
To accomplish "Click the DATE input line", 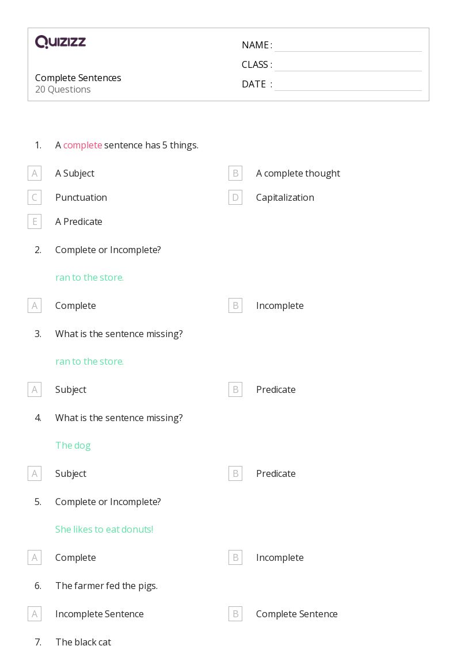I will pyautogui.click(x=348, y=85).
